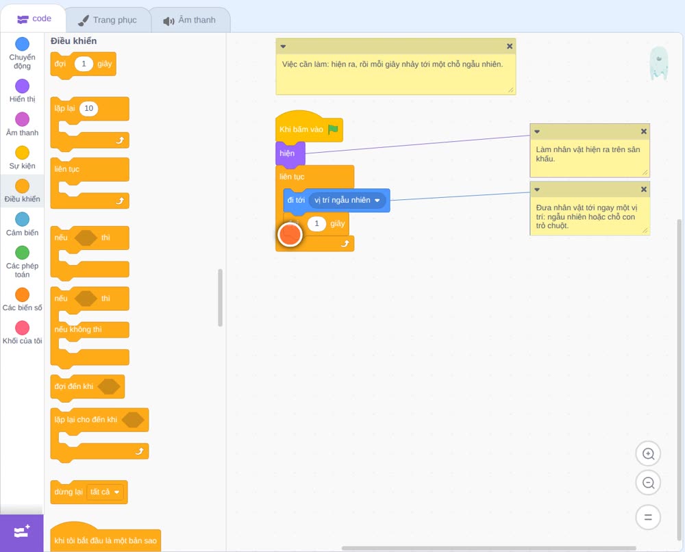Image resolution: width=685 pixels, height=552 pixels.
Task: Click the block palette vertical scrollbar
Action: [x=220, y=297]
